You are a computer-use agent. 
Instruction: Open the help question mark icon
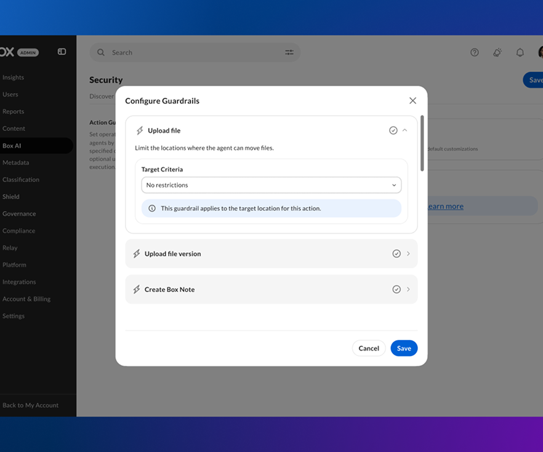(475, 52)
